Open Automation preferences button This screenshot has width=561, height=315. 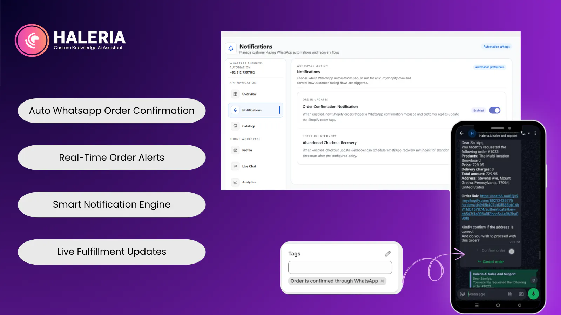click(489, 67)
